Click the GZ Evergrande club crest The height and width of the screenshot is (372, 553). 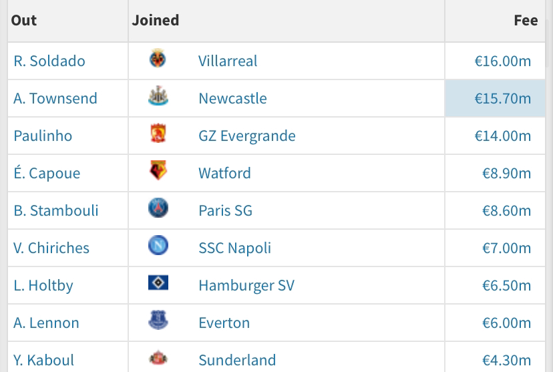pos(158,134)
